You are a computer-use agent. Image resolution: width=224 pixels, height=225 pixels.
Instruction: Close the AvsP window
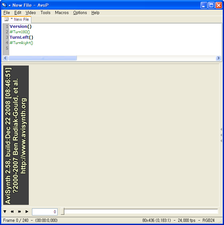(219, 5)
